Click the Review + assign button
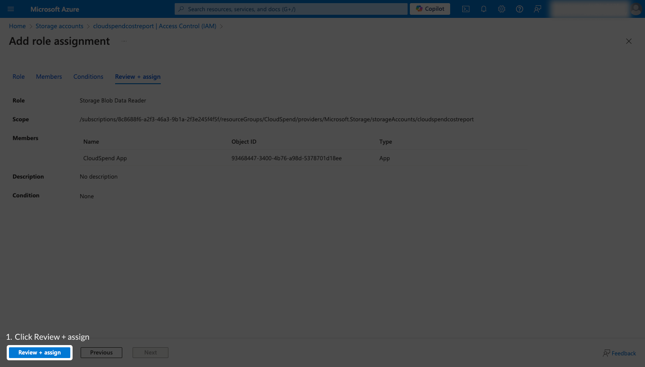 (39, 353)
